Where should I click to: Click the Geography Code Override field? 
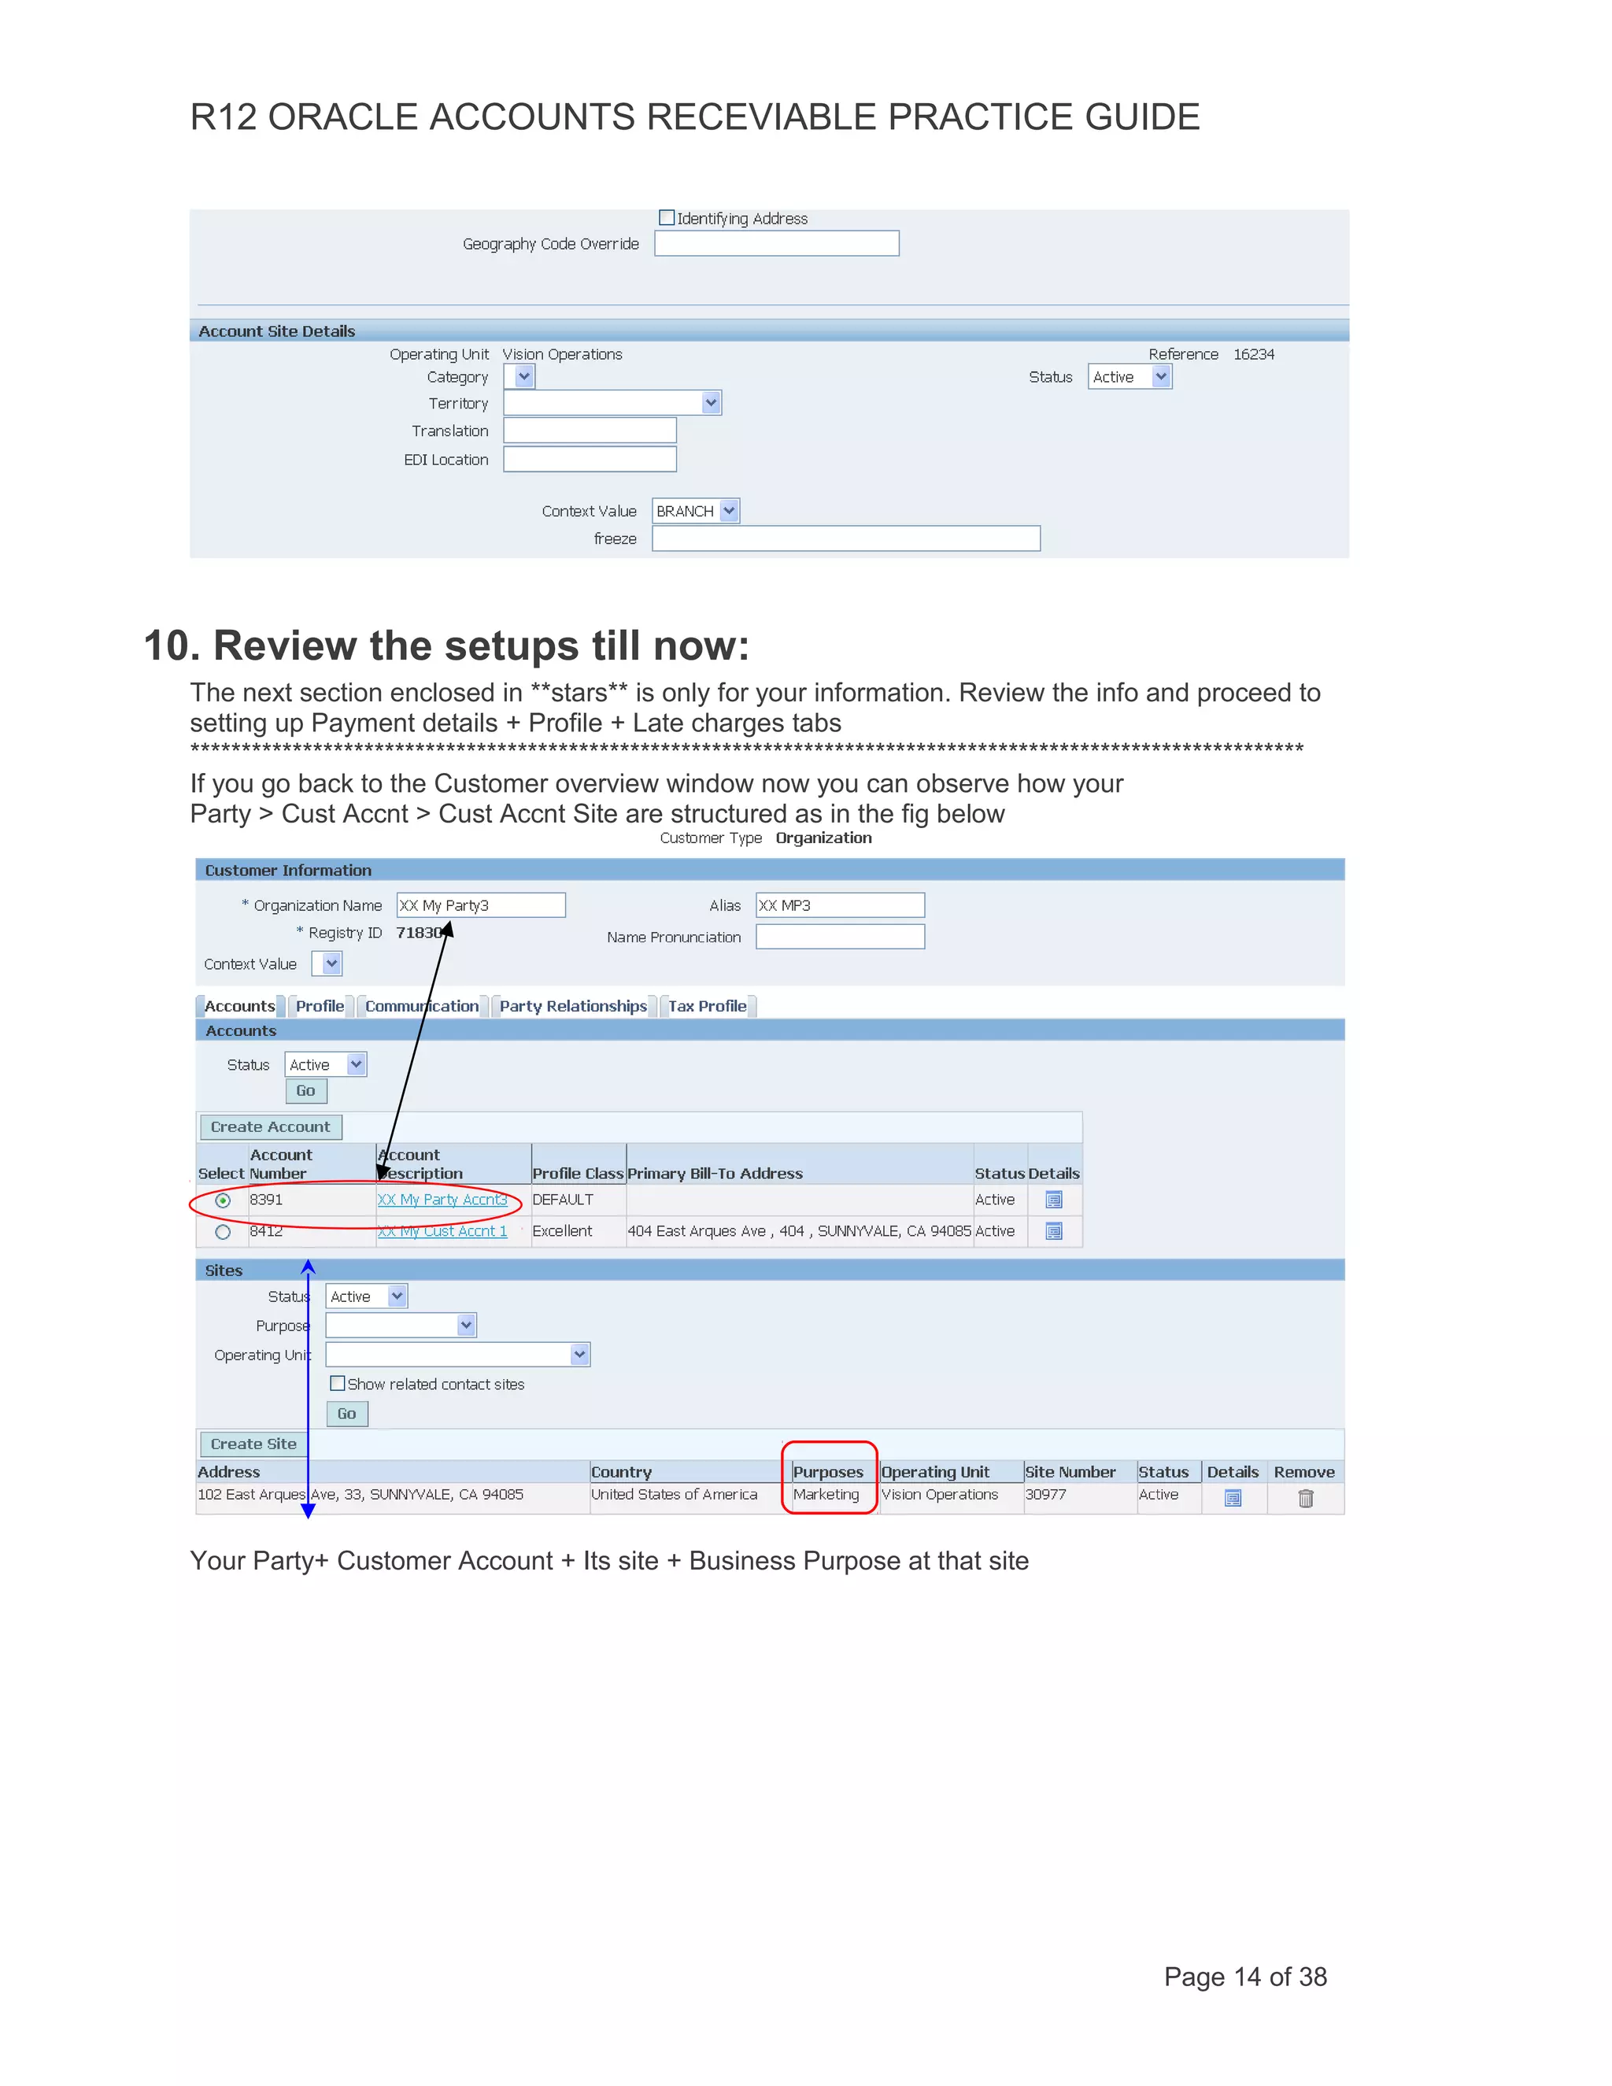point(776,243)
